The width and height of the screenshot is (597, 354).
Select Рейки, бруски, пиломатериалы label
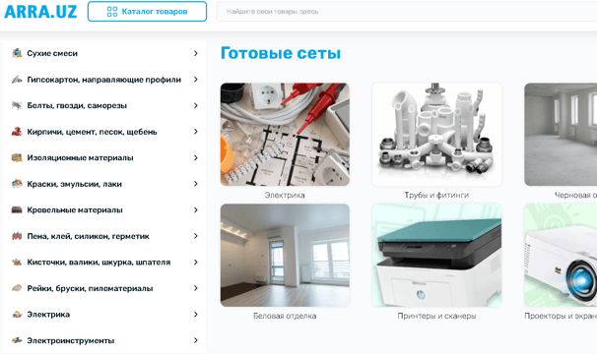click(90, 288)
